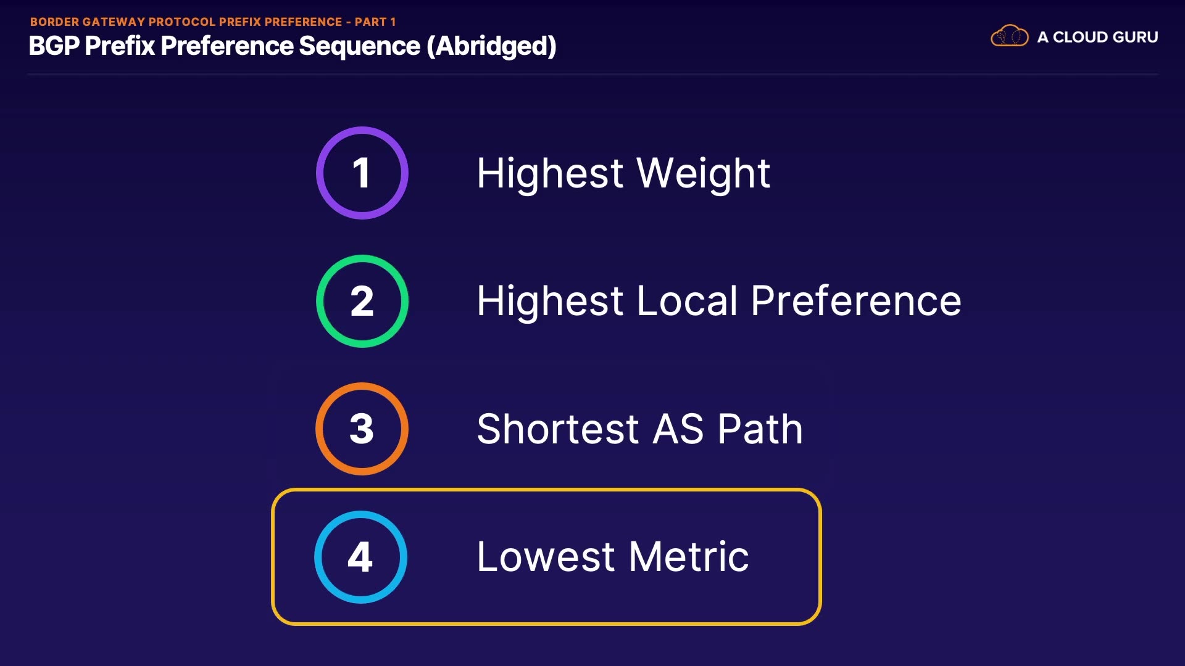Image resolution: width=1185 pixels, height=666 pixels.
Task: Select the blue circle numbered 4
Action: (x=360, y=557)
